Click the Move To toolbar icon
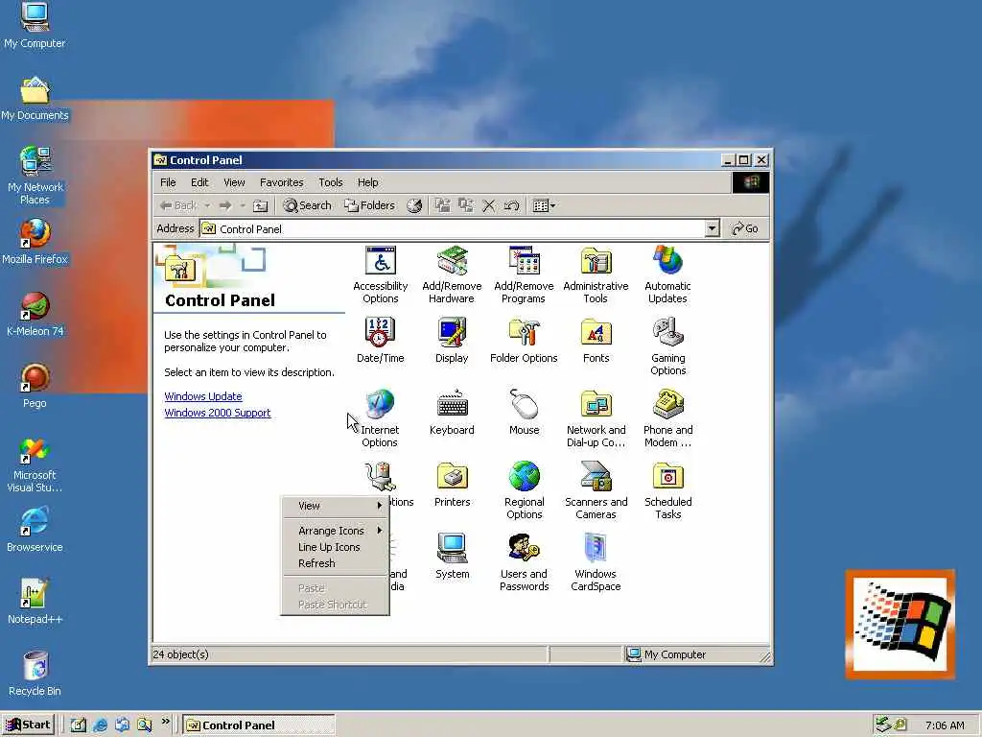Screen dimensions: 982x737 443,205
